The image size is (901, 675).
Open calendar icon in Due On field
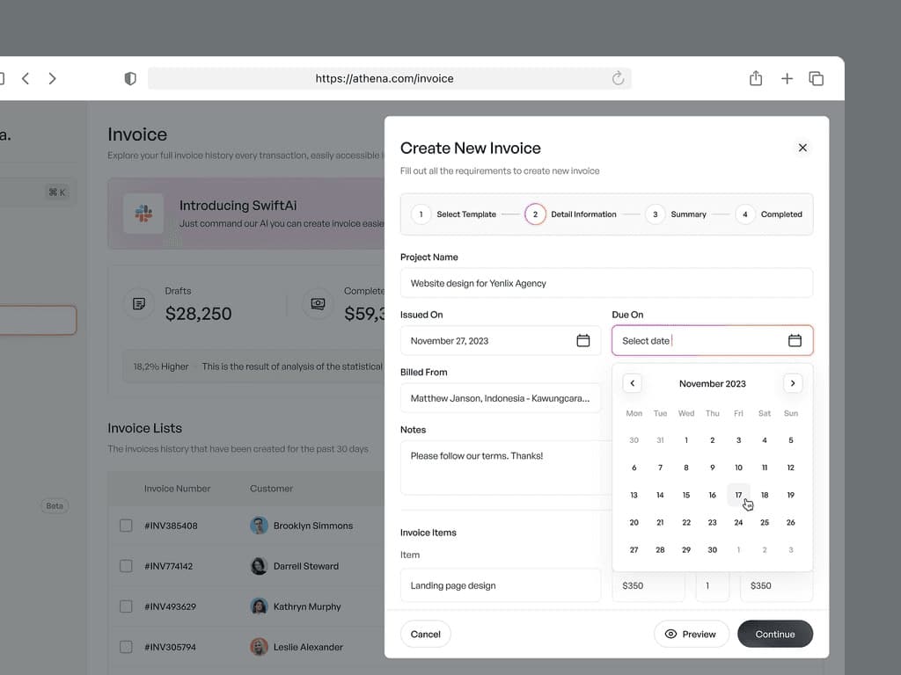pos(795,340)
